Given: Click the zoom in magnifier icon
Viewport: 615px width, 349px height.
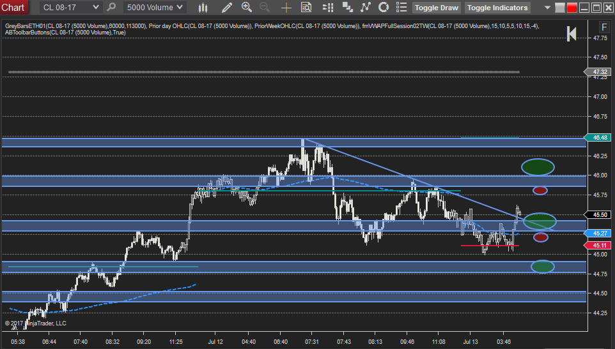Looking at the screenshot, I should [247, 7].
